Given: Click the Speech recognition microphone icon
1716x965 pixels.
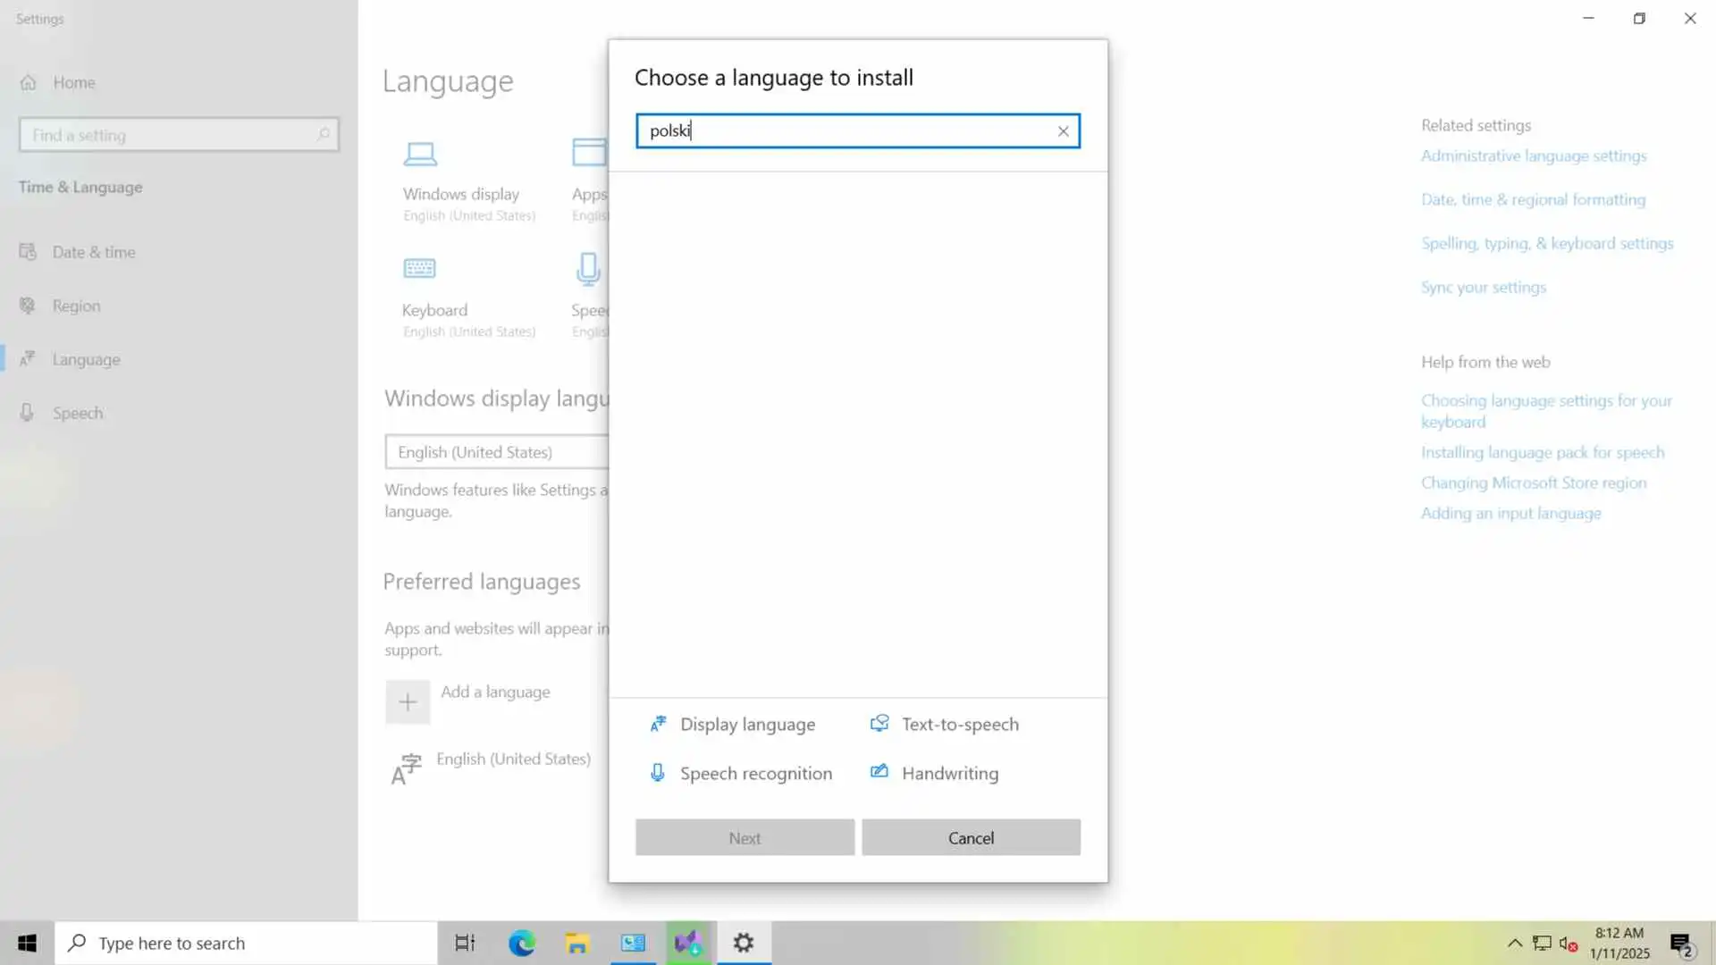Looking at the screenshot, I should click(x=658, y=773).
